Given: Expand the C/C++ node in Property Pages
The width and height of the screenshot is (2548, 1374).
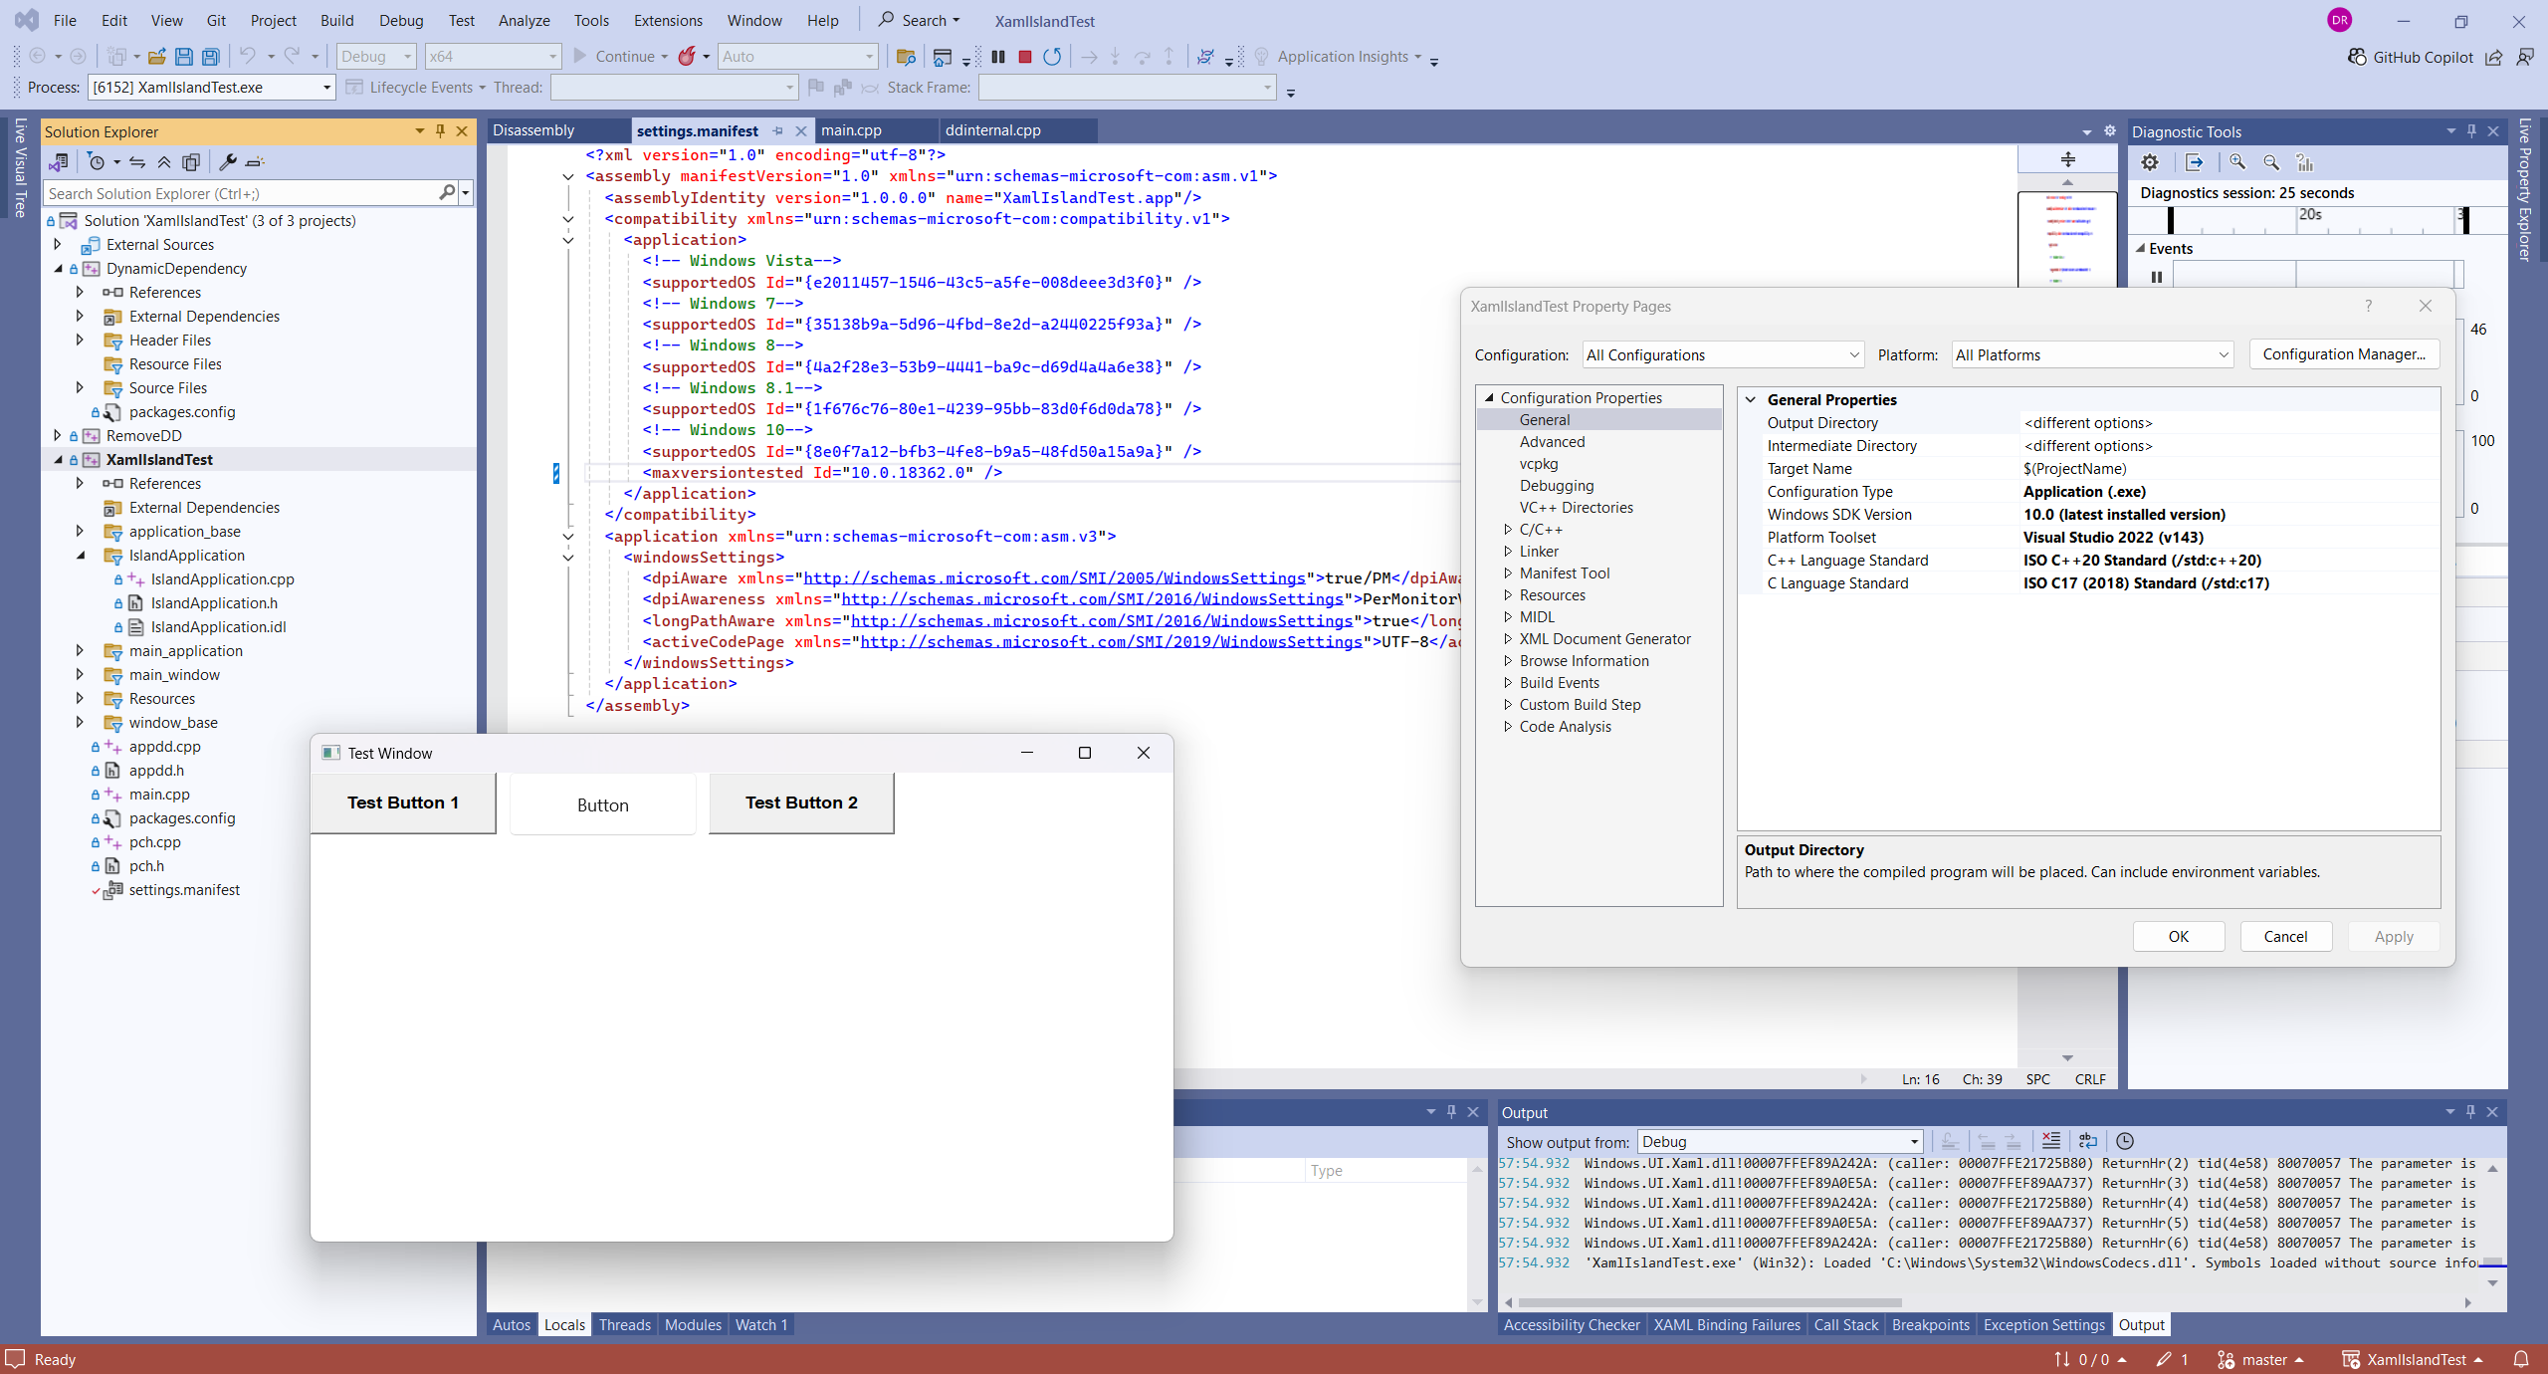Looking at the screenshot, I should click(x=1508, y=530).
